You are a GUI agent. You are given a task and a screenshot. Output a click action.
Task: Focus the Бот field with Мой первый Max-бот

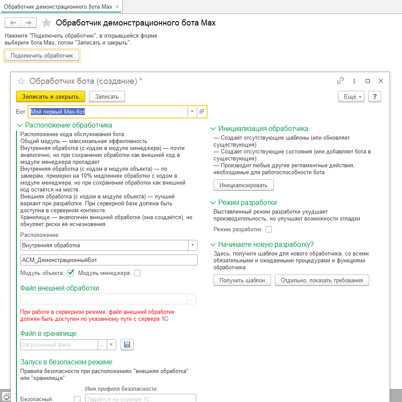[x=108, y=112]
